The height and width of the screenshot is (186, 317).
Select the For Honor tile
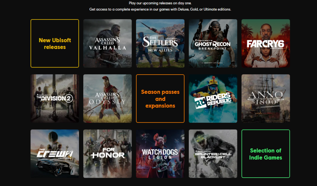tap(107, 154)
